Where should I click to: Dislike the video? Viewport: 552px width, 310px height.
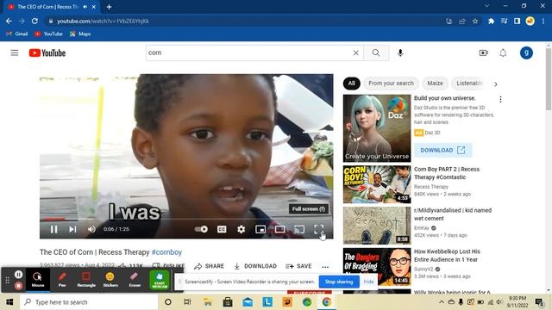[168, 266]
